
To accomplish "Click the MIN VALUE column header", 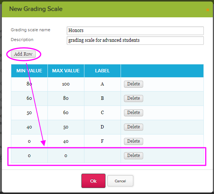I will click(29, 71).
